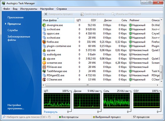This screenshot has width=165, height=121.
Task: Click the Развернуть link under CPU graph
Action: [51, 112]
